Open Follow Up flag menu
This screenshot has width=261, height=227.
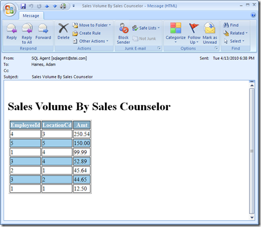194,34
